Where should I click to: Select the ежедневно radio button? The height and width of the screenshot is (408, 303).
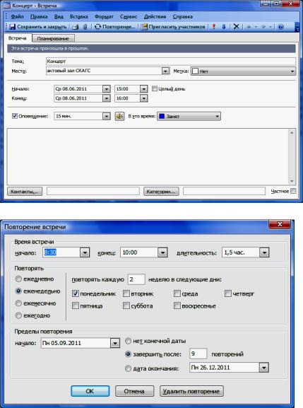tap(18, 279)
